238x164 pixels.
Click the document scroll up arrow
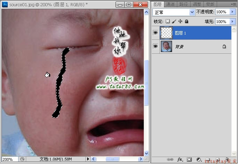(146, 12)
